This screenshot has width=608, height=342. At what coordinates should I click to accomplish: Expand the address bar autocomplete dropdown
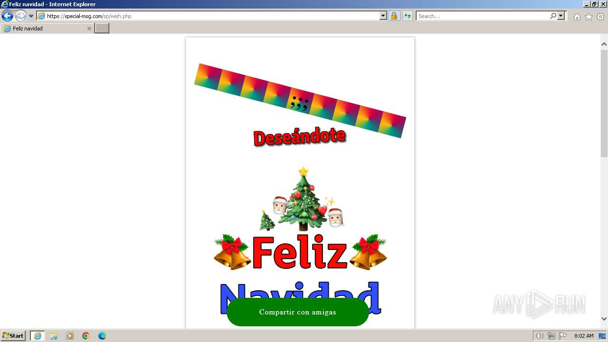click(x=383, y=16)
